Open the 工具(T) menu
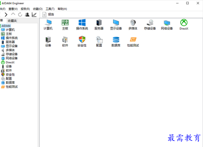 [x=50, y=9]
